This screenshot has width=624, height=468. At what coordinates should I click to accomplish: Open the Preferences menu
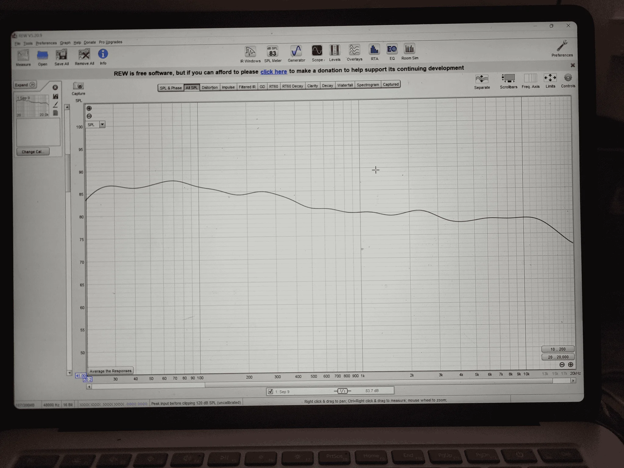click(x=46, y=43)
